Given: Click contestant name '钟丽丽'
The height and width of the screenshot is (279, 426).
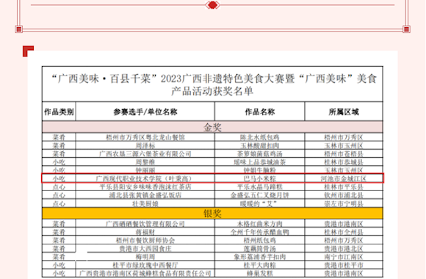Looking at the screenshot, I should pyautogui.click(x=145, y=170).
